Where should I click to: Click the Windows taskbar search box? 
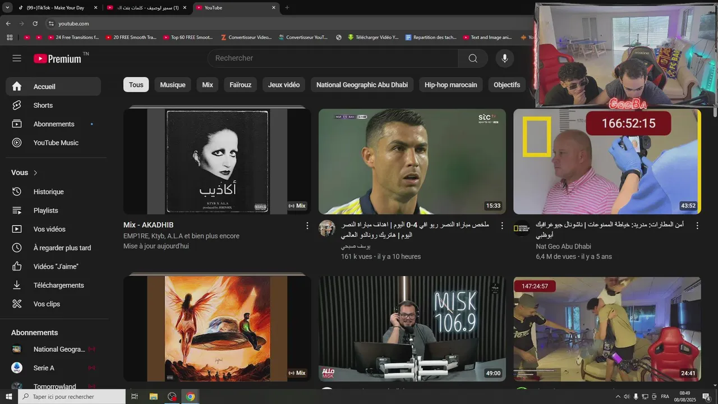(72, 397)
